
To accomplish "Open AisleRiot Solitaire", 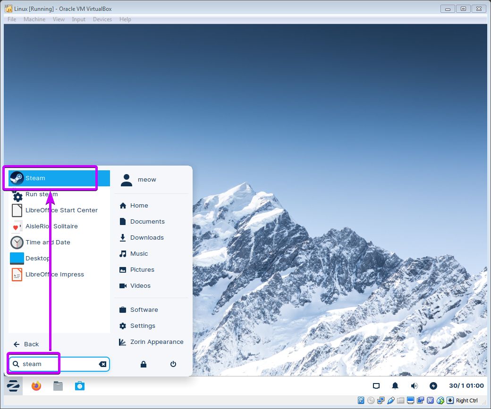I will point(59,226).
